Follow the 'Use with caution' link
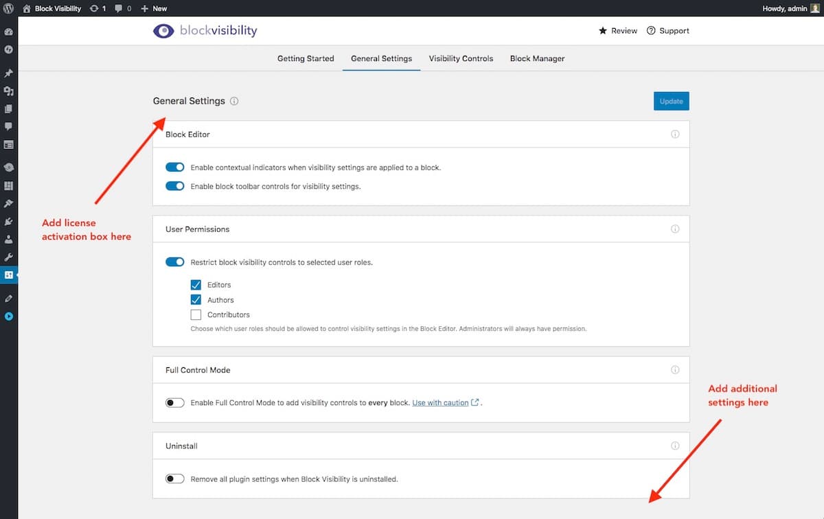 point(440,403)
